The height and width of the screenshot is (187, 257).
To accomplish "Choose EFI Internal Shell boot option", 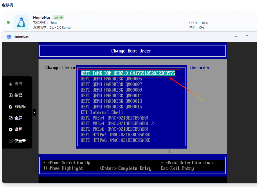I will pyautogui.click(x=102, y=112).
